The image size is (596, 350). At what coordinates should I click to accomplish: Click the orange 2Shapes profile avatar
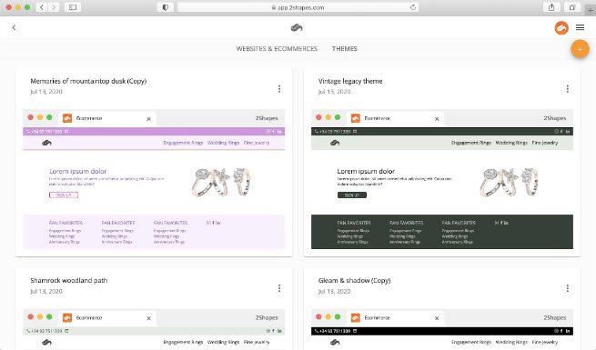(x=561, y=27)
